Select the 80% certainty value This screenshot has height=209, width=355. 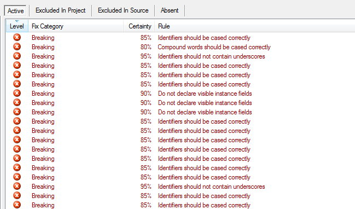pyautogui.click(x=146, y=47)
